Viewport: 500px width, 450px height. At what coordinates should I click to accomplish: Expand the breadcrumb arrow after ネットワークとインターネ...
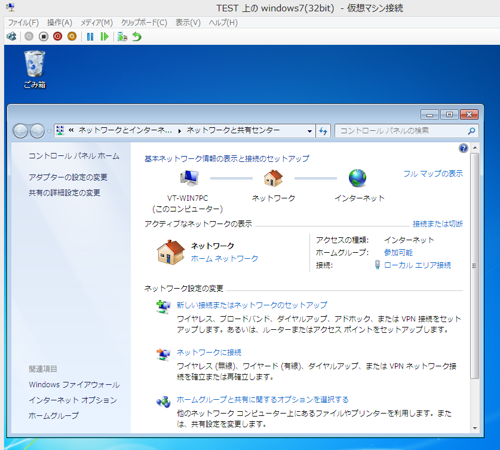tap(180, 131)
